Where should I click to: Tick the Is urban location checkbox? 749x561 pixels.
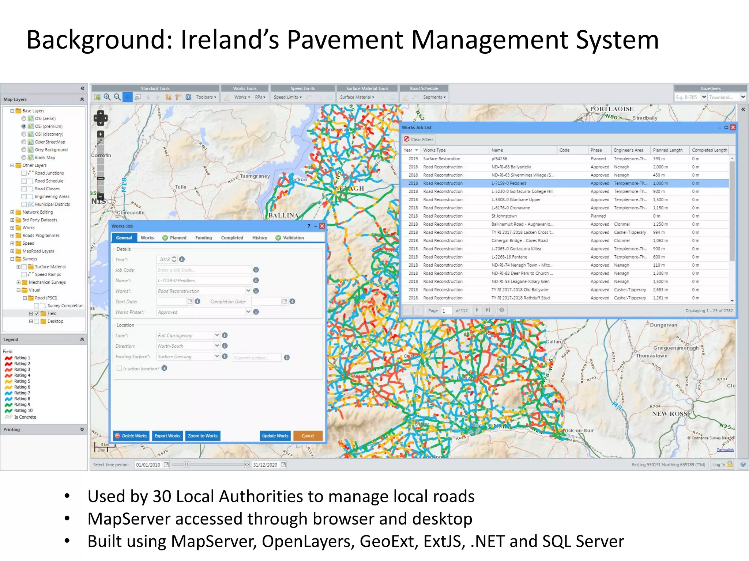119,368
